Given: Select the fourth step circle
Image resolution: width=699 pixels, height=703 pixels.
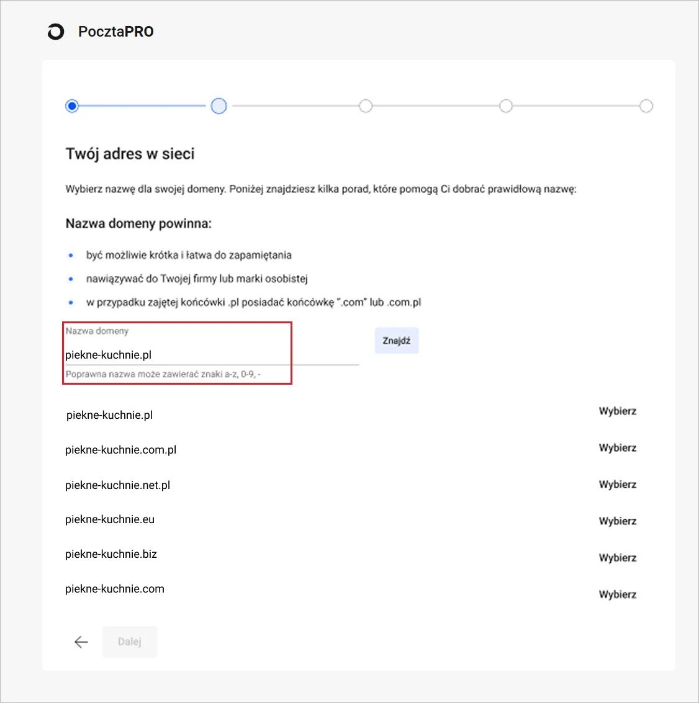Looking at the screenshot, I should pos(506,106).
